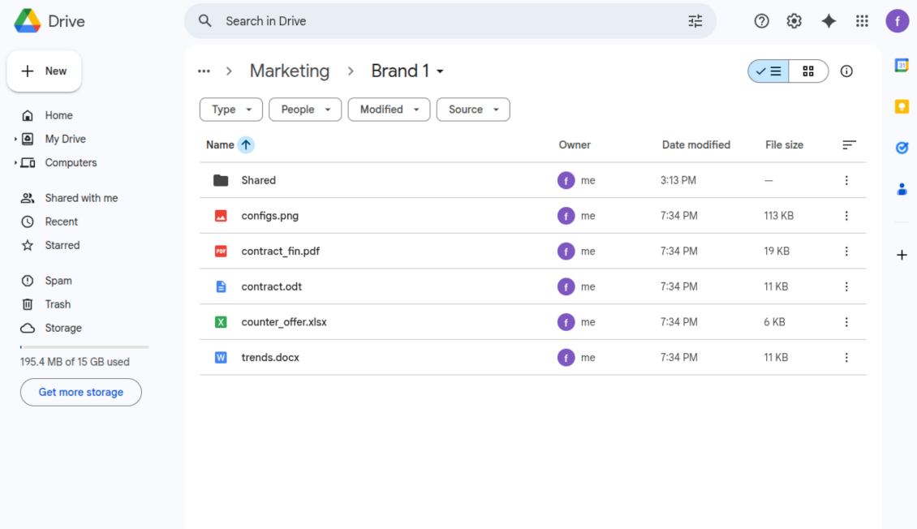Switch to list layout view
Viewport: 917px width, 529px height.
tap(768, 71)
